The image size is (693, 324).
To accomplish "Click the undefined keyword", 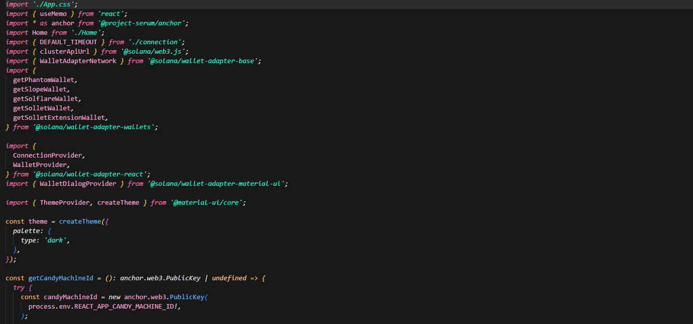I will pos(229,278).
